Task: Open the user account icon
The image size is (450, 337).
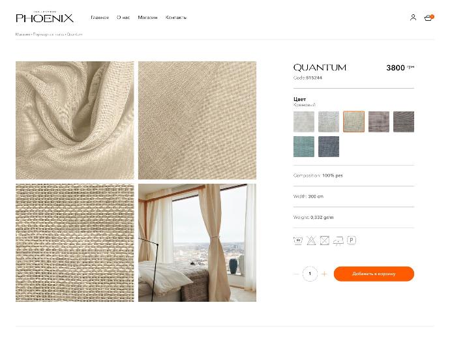Action: (x=413, y=18)
